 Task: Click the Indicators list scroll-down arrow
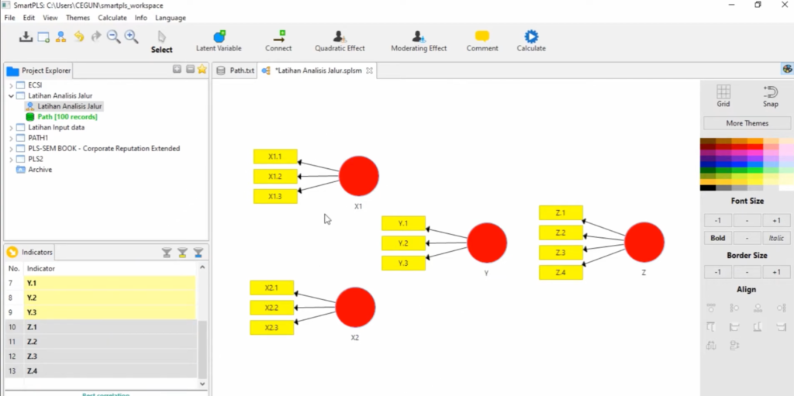[202, 384]
